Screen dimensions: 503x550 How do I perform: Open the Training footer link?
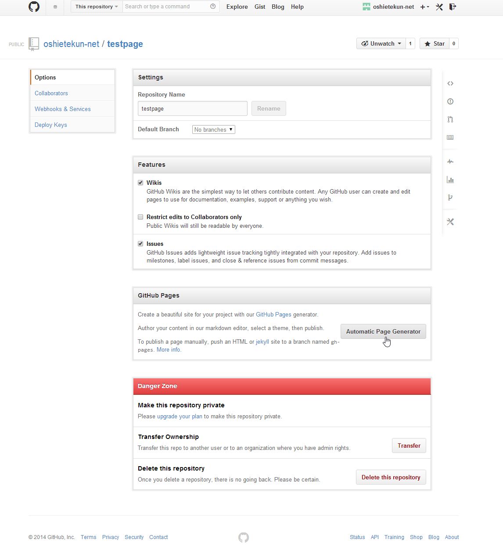coord(394,537)
